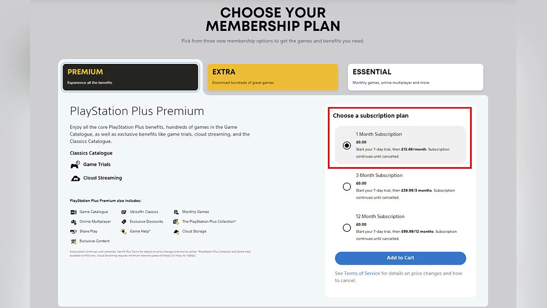Select the 3 Month Subscription radio button
Screen dimensions: 547x308
(347, 187)
